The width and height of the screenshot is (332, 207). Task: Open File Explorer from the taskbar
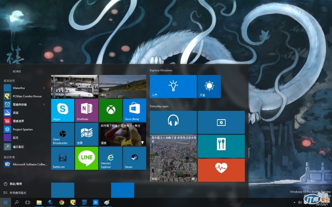[x=39, y=202]
